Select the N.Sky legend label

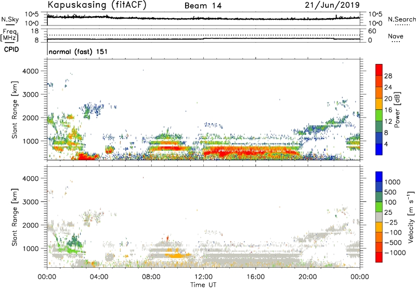(10, 19)
